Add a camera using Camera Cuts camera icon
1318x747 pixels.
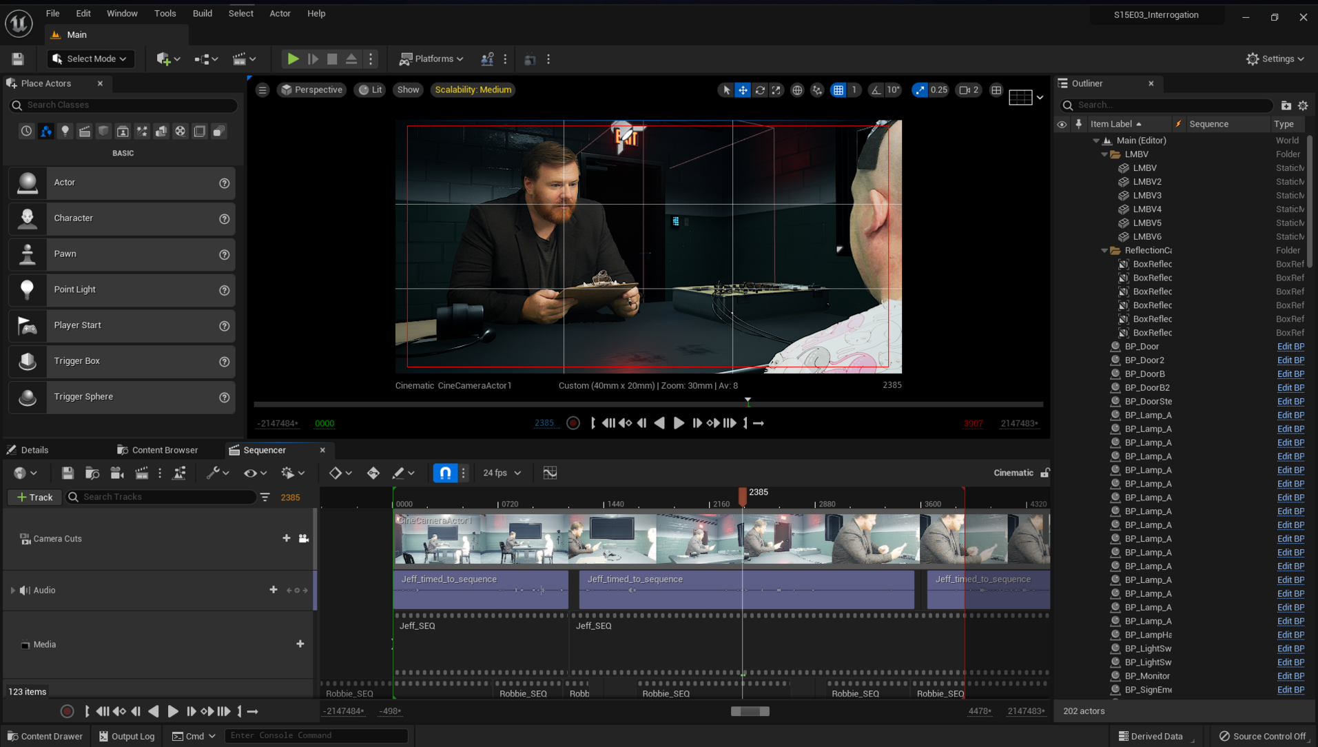click(x=303, y=538)
